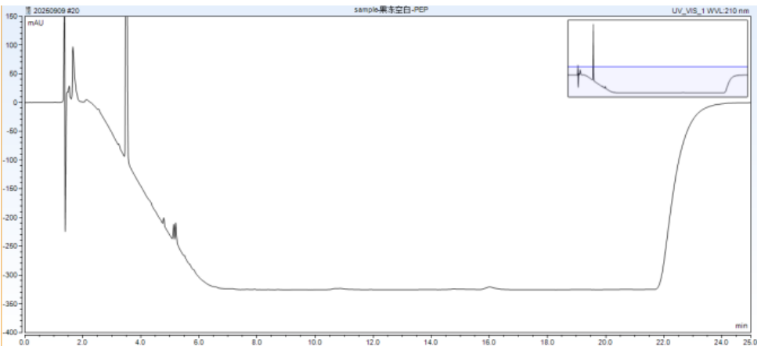Click the 14.0 tick label on time axis
The width and height of the screenshot is (761, 350).
tap(431, 342)
